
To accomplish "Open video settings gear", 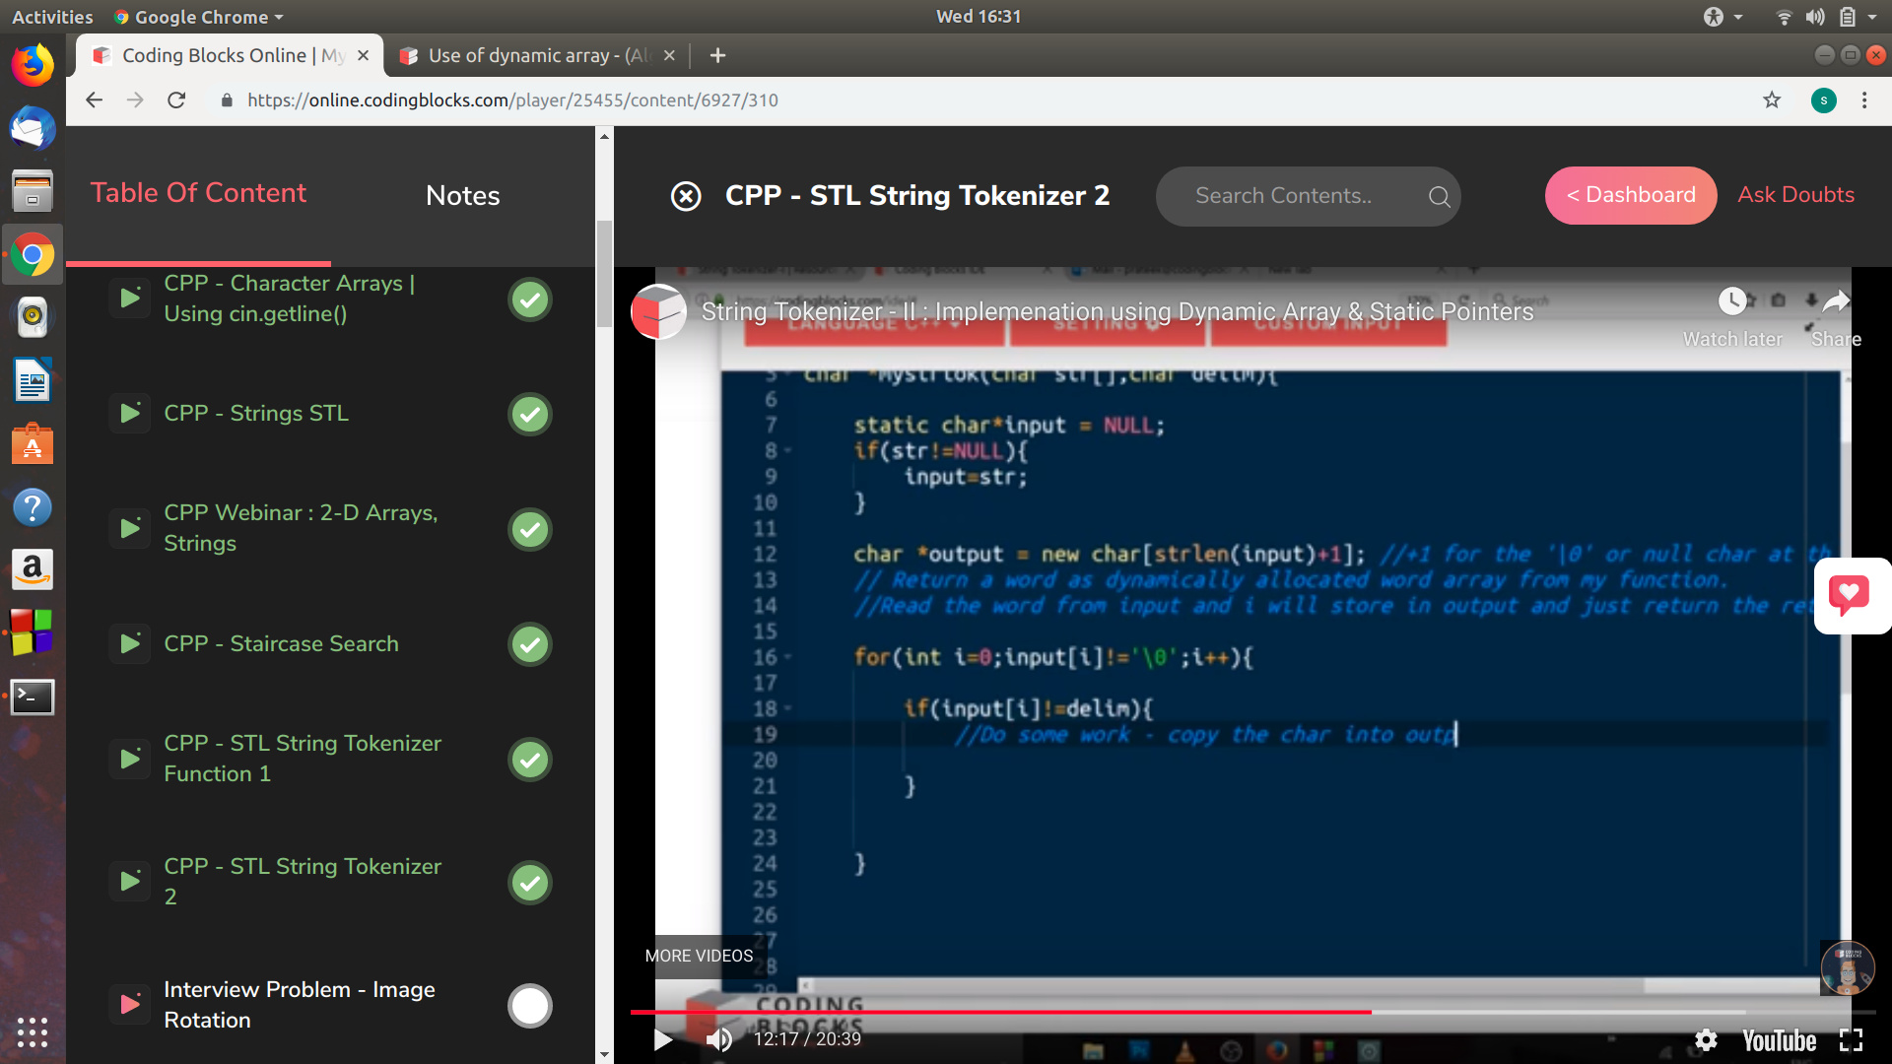I will 1706,1040.
